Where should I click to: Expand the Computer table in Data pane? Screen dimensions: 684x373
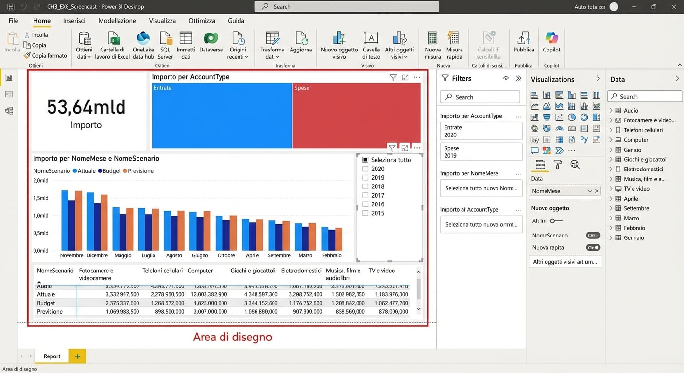coord(611,140)
